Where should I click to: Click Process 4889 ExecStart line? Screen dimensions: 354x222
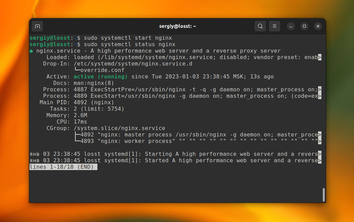click(x=182, y=96)
